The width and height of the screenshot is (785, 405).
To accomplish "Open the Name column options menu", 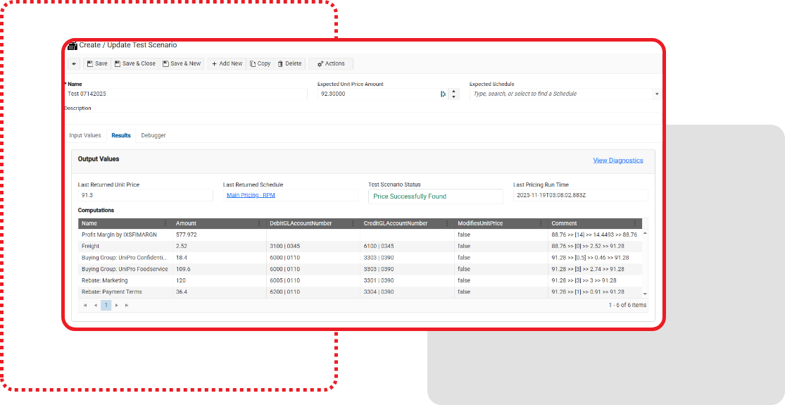I will click(165, 223).
